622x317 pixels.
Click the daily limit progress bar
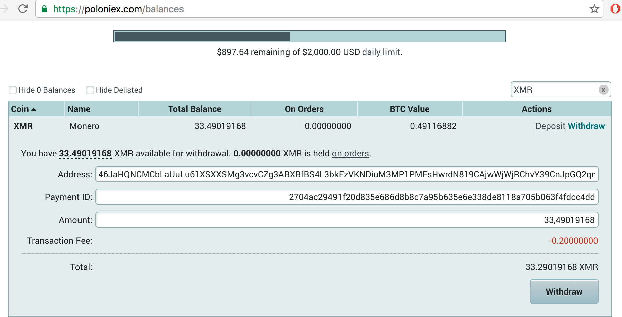(x=309, y=36)
